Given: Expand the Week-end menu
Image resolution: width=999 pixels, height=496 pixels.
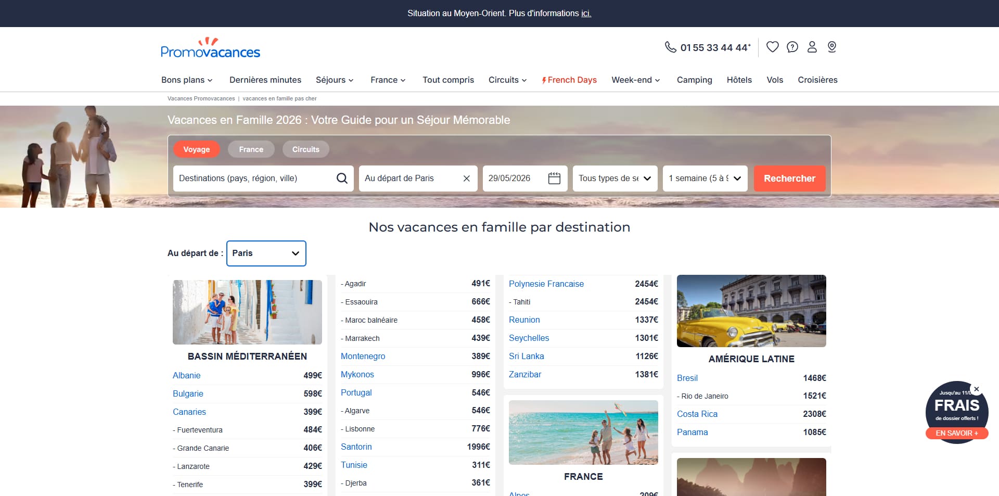Looking at the screenshot, I should pos(636,80).
